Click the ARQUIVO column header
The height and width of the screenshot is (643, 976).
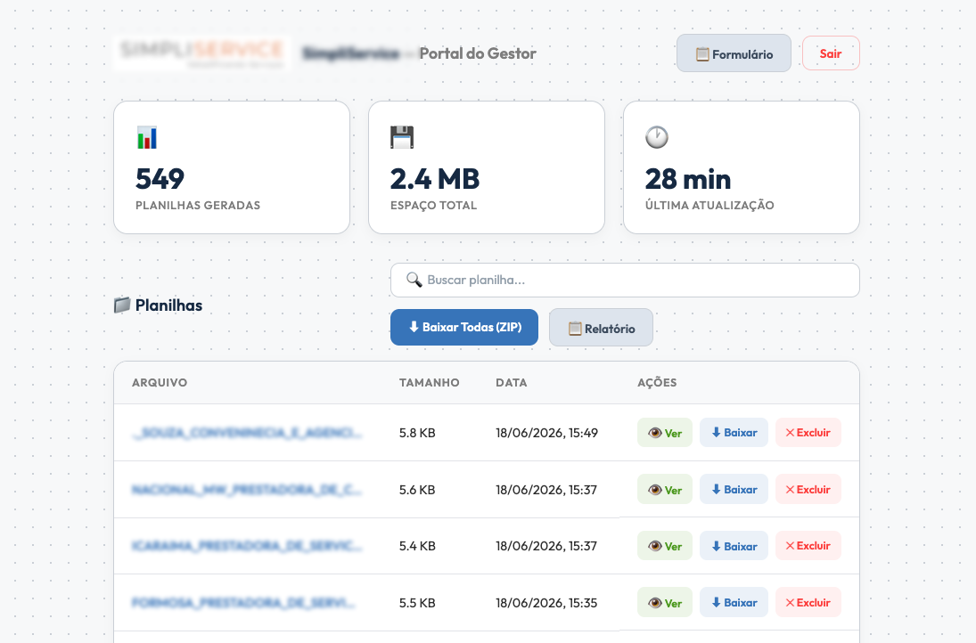[x=160, y=382]
